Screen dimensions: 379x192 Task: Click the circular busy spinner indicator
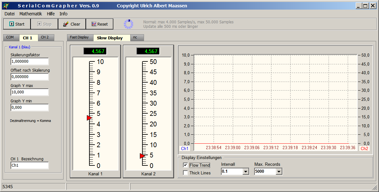pyautogui.click(x=128, y=24)
